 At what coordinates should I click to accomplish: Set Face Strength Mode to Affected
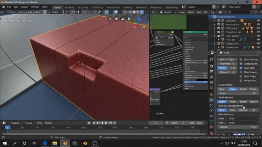[243, 110]
